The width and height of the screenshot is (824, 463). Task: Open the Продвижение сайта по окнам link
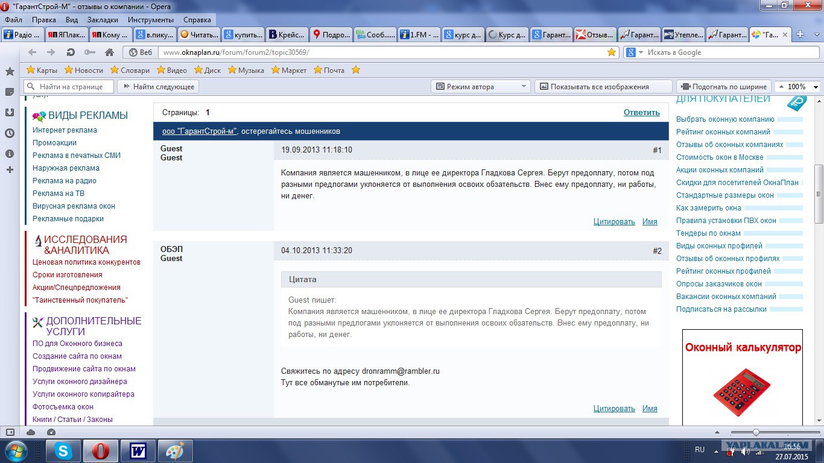tap(84, 368)
